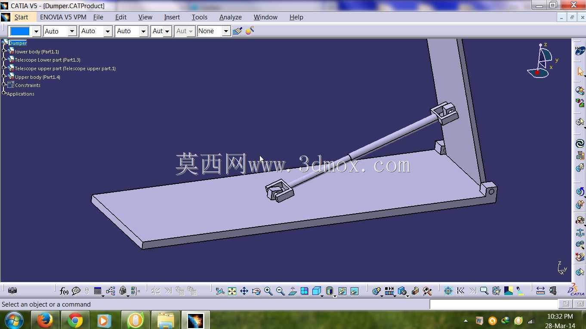Expand the Constraints tree node
This screenshot has width=586, height=329.
pos(4,85)
